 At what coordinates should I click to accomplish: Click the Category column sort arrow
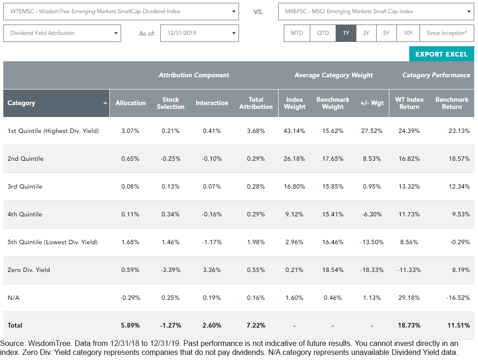click(105, 103)
